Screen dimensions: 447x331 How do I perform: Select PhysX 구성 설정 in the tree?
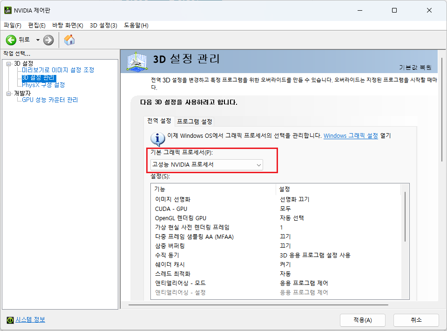pyautogui.click(x=43, y=85)
